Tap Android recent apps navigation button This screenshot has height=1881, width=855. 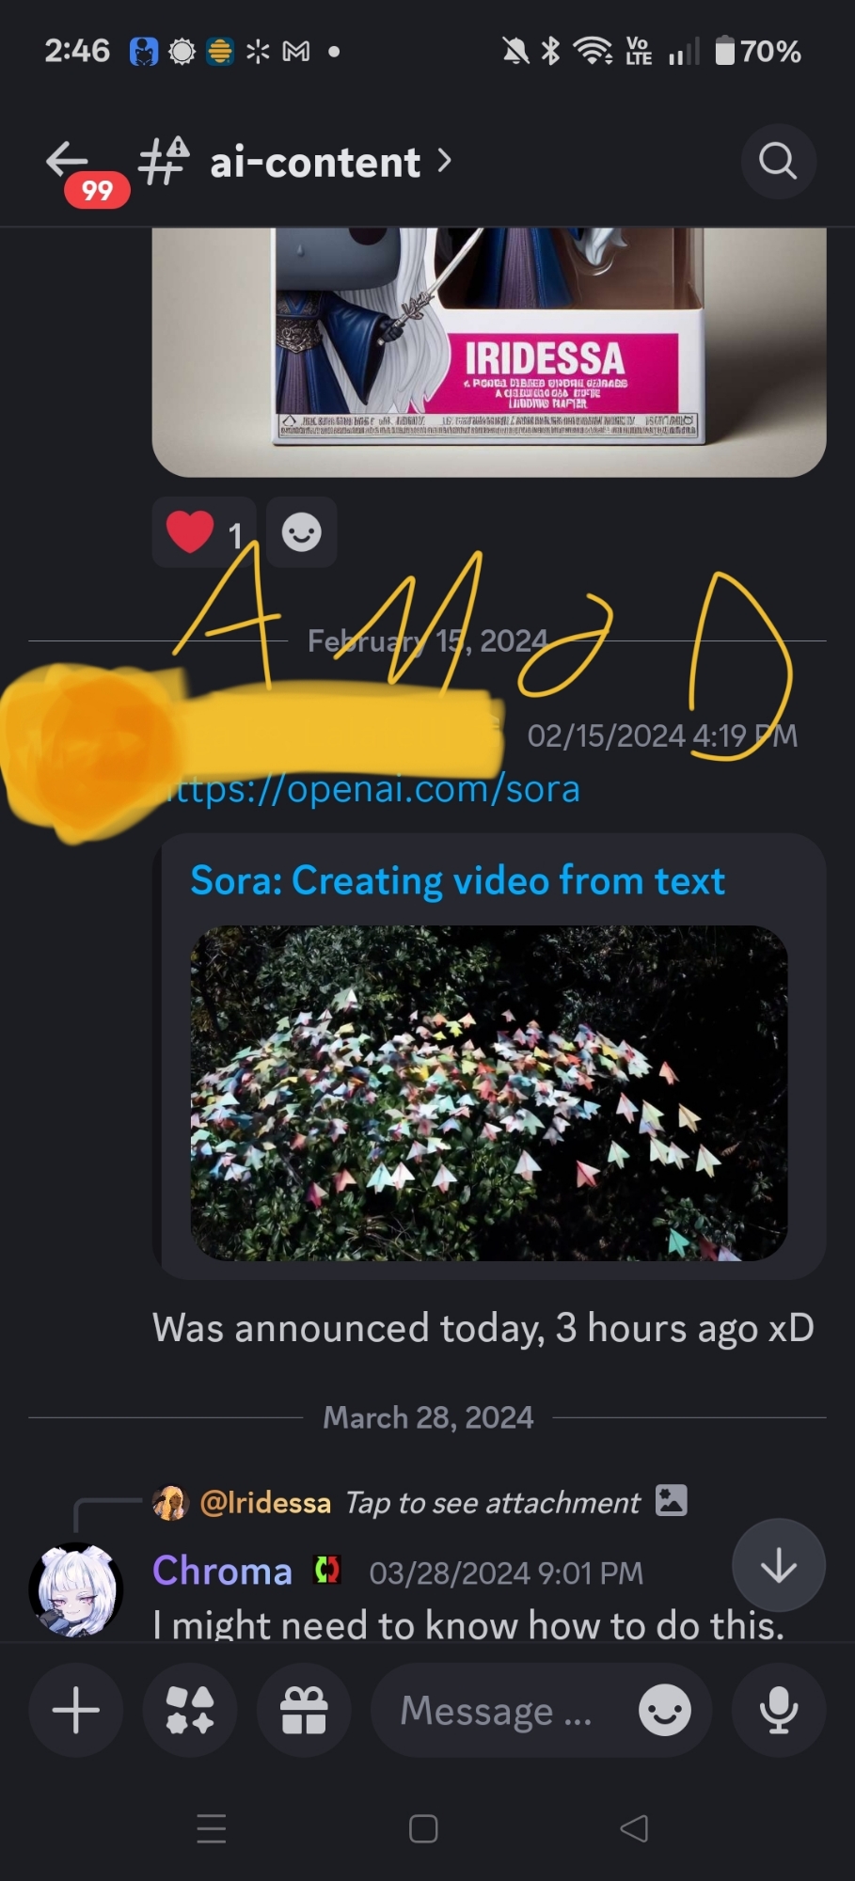pyautogui.click(x=212, y=1829)
